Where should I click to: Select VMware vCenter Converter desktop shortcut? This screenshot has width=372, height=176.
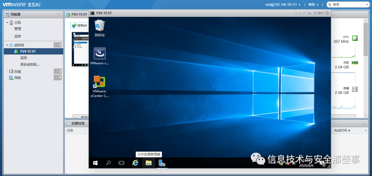pos(100,86)
